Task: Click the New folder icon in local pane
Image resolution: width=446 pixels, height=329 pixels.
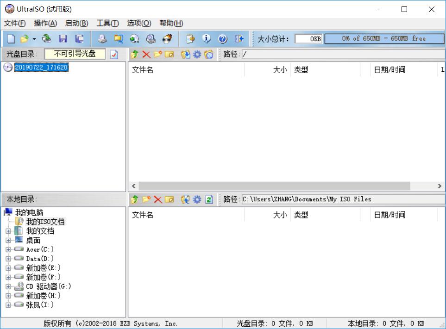Action: tap(146, 199)
